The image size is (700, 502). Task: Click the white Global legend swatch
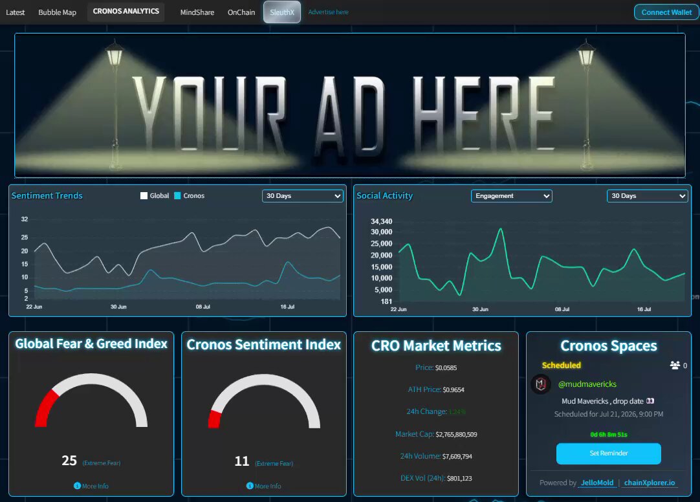144,195
